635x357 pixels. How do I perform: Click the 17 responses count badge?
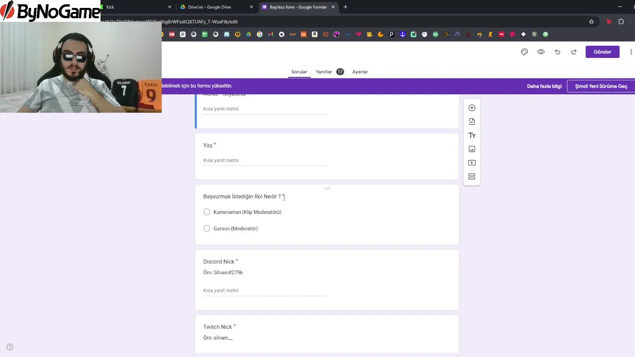(x=340, y=72)
